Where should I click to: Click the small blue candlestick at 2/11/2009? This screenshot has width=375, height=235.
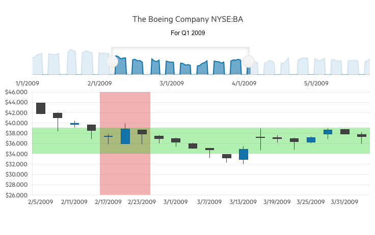tap(74, 124)
